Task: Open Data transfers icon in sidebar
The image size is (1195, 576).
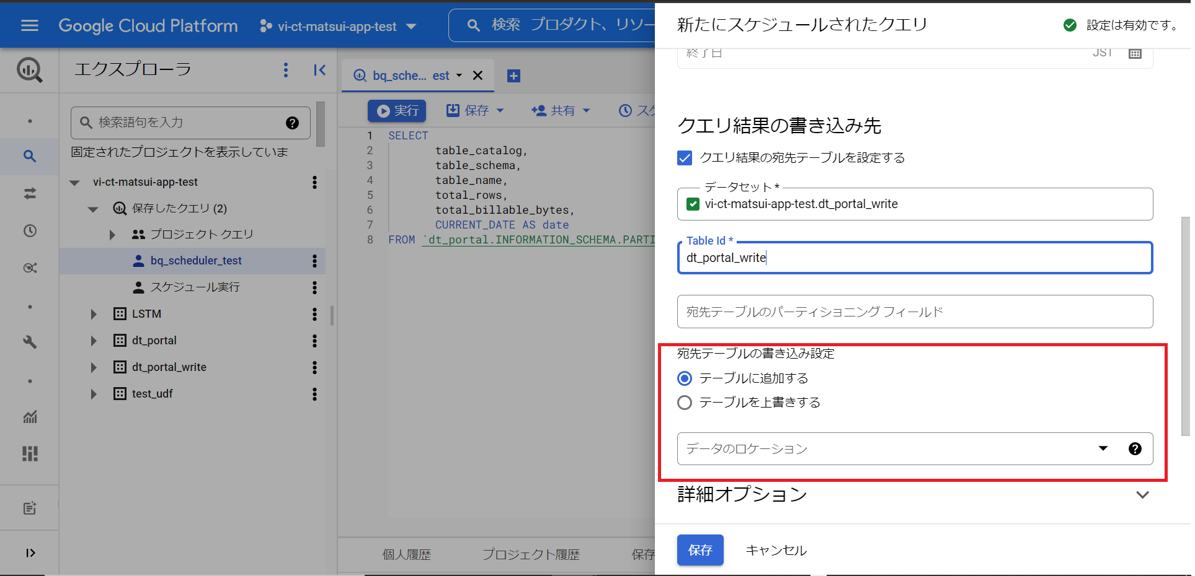Action: pyautogui.click(x=30, y=194)
